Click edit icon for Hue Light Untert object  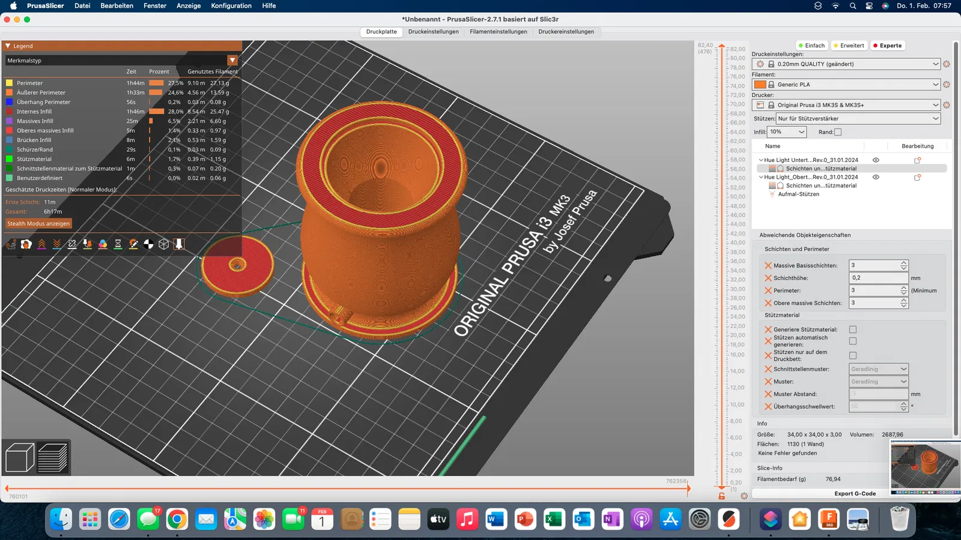point(917,160)
